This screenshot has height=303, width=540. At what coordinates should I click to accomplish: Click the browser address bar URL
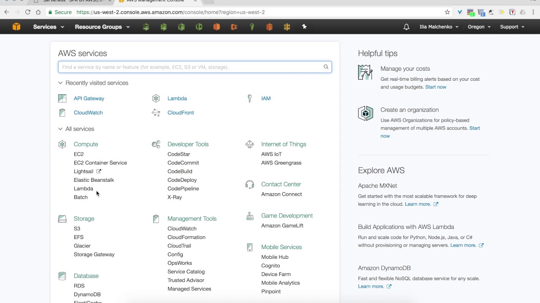coord(170,12)
